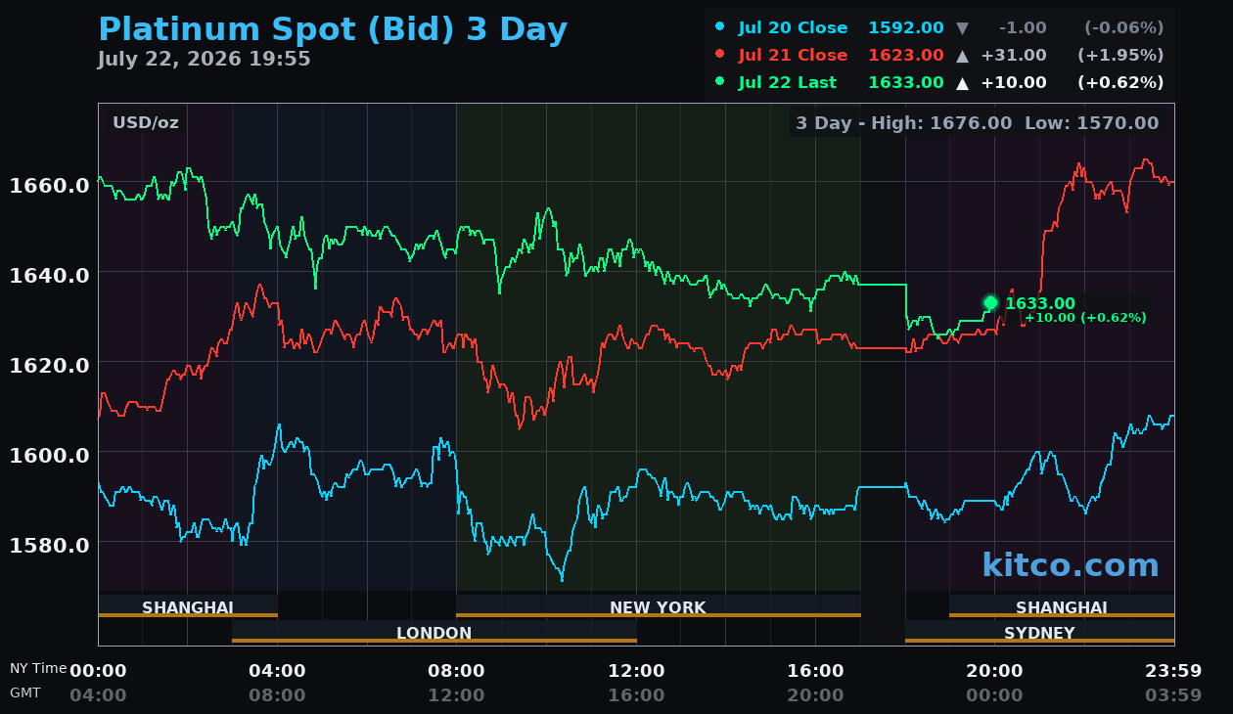Click the 16:00 NY time label

pyautogui.click(x=815, y=671)
